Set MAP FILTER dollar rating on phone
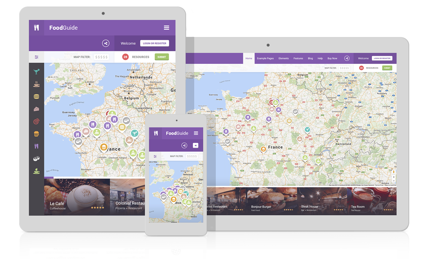 coord(192,156)
